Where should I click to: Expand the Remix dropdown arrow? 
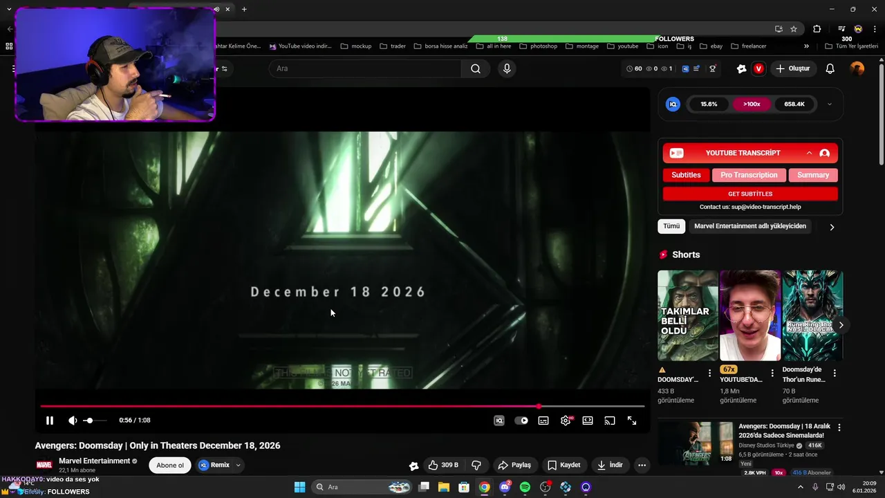click(238, 465)
